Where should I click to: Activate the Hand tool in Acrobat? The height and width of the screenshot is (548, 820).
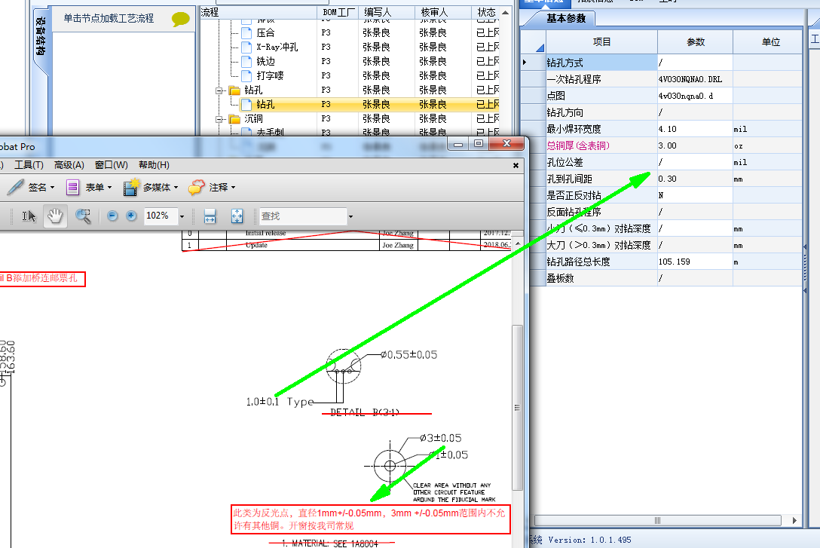(55, 216)
